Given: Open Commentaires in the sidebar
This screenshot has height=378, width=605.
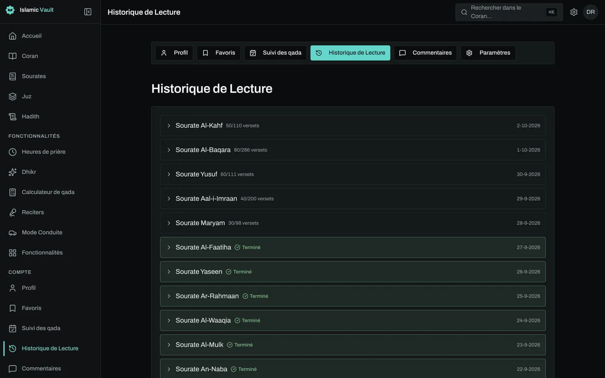Looking at the screenshot, I should [50, 369].
